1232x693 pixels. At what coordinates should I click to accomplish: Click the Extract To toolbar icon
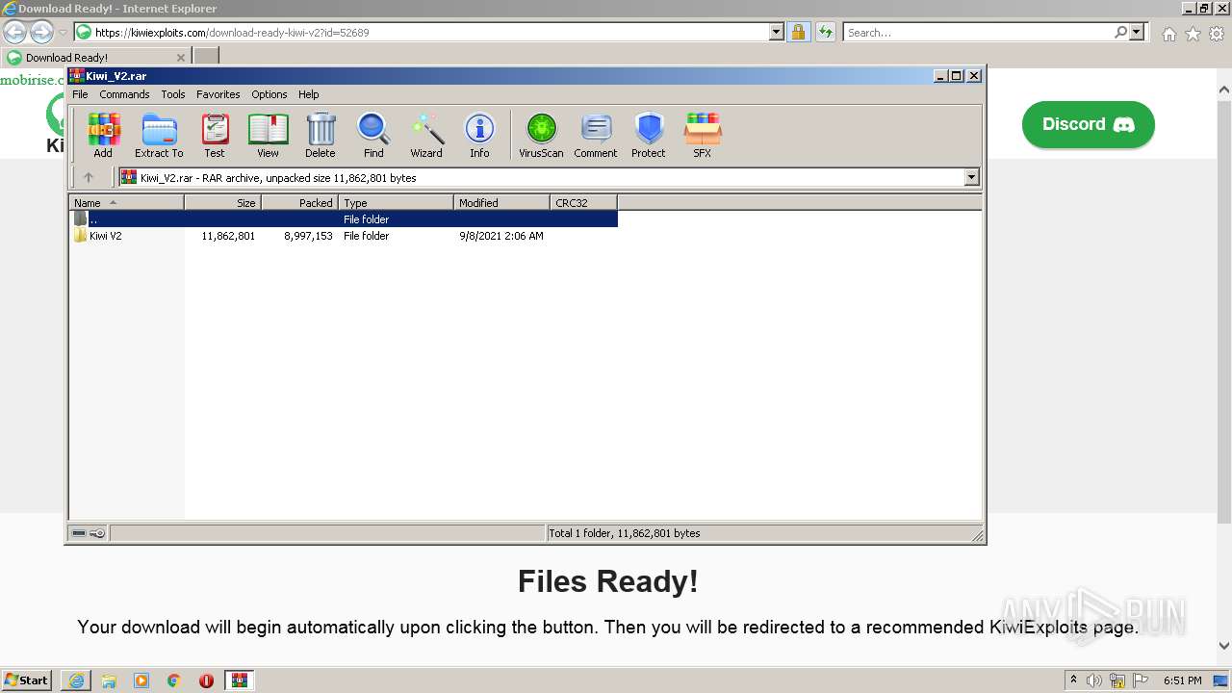pos(159,136)
